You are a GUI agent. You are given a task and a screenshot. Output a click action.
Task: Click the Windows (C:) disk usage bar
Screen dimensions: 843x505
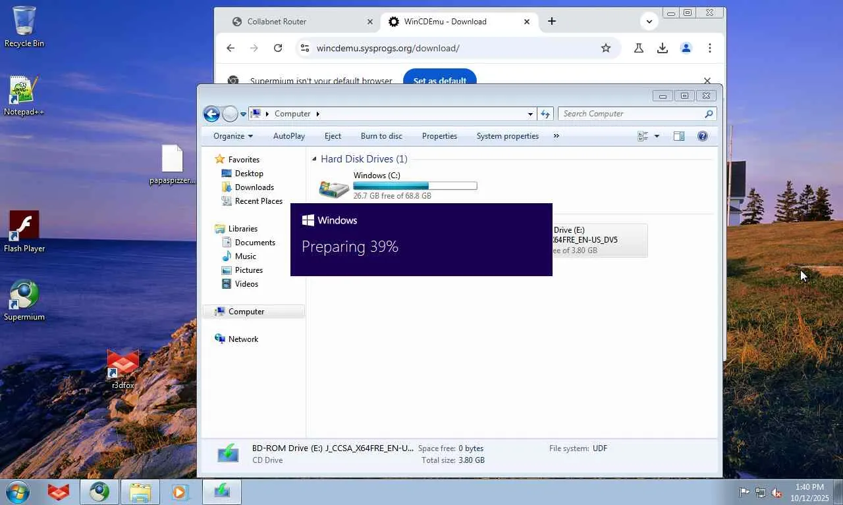coord(415,186)
